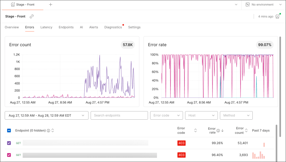
Task: Click the info icon beside Endpoint header
Action: tap(48, 130)
